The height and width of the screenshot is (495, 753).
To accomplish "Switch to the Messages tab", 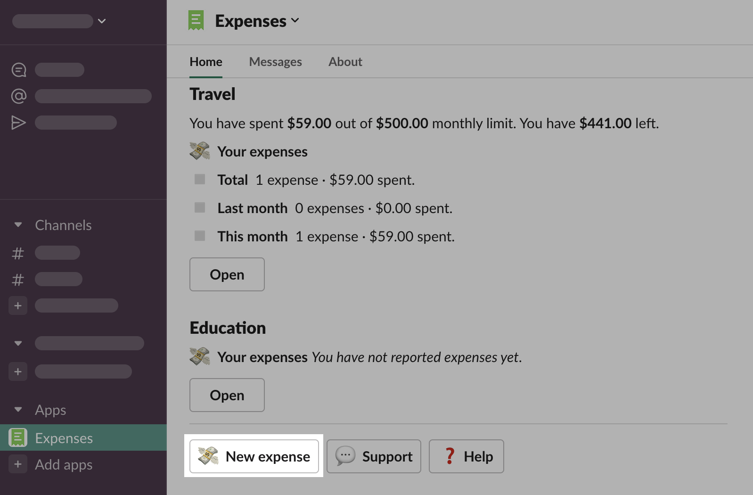I will point(275,62).
